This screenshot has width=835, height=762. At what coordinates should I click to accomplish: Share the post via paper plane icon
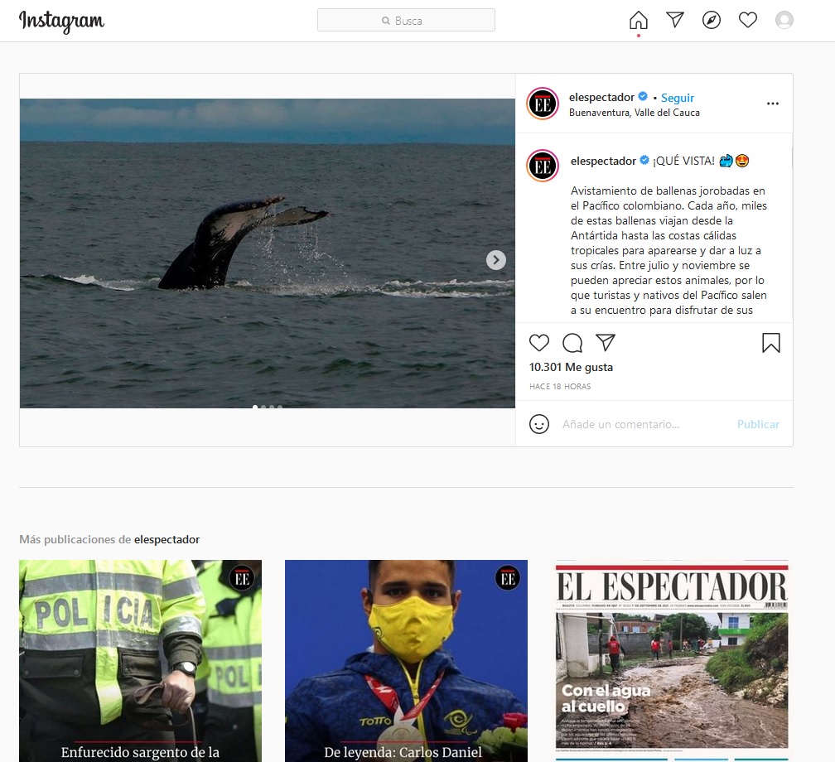point(606,342)
